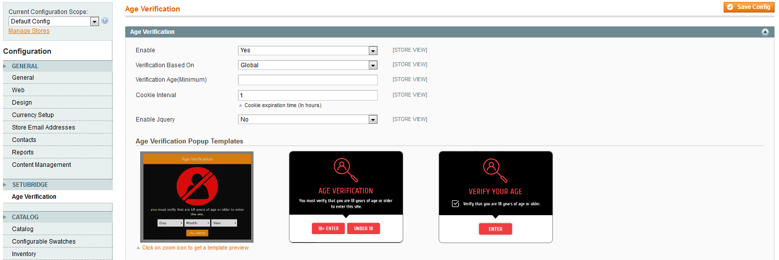Collapse the Age Verification section arrow icon
The image size is (779, 260).
[765, 32]
